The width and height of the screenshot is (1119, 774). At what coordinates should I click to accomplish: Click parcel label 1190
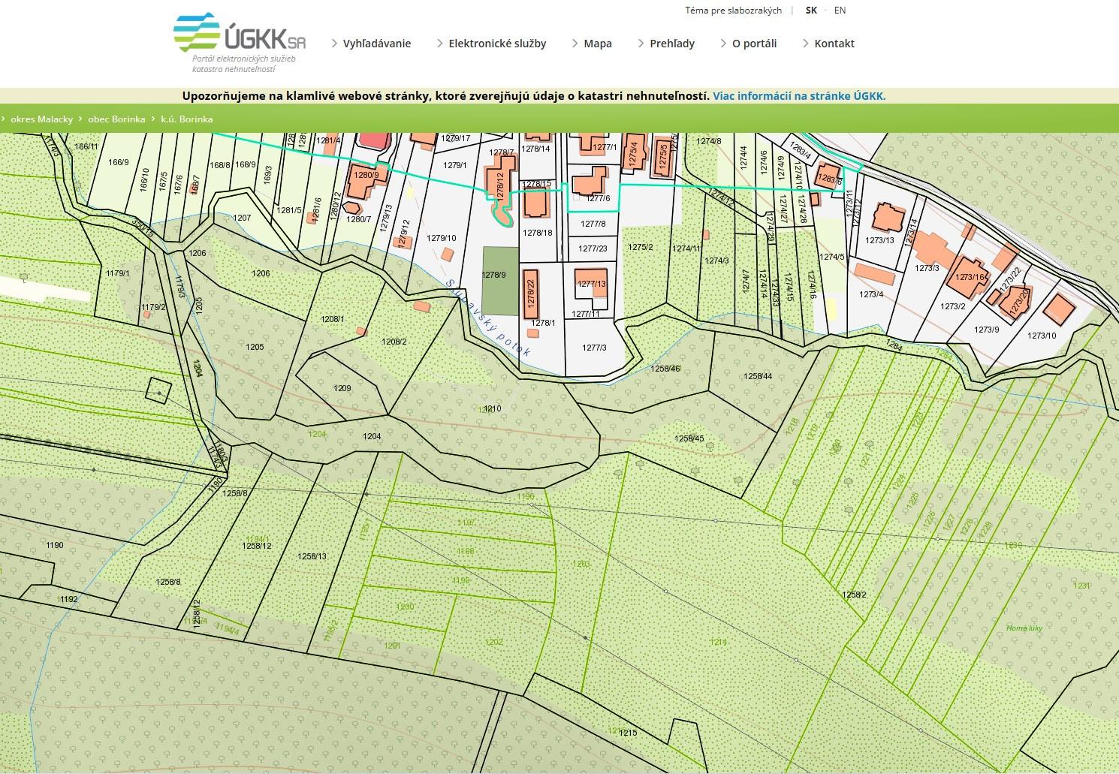pos(55,545)
